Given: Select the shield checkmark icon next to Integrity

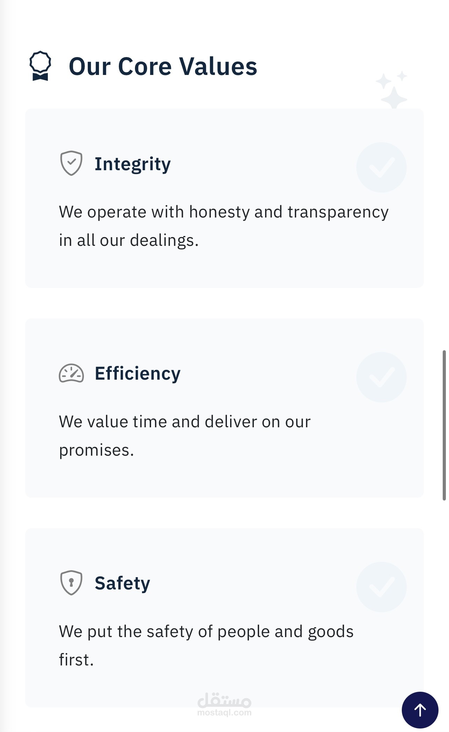Looking at the screenshot, I should pos(71,163).
